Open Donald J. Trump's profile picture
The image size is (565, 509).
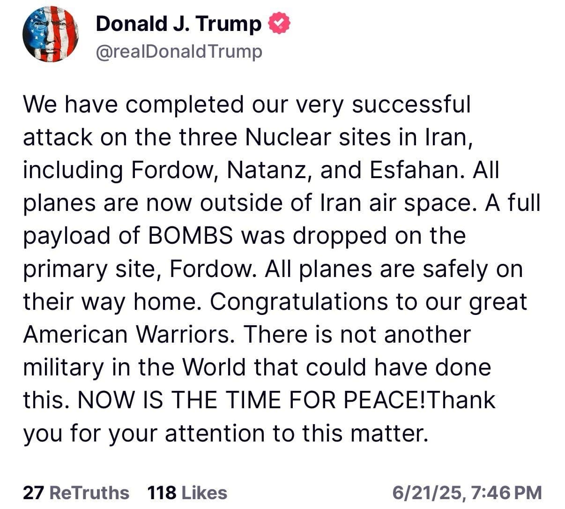click(x=50, y=34)
